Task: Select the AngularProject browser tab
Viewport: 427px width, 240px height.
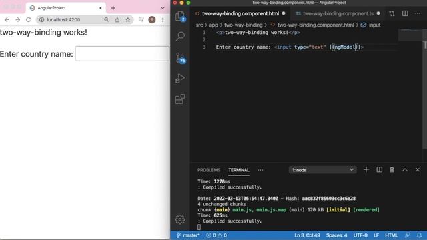Action: 65,8
